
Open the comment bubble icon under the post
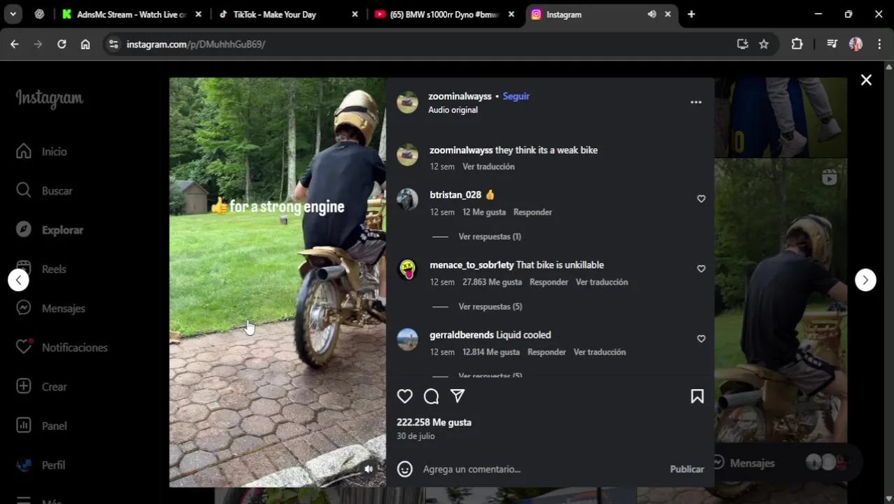coord(431,396)
